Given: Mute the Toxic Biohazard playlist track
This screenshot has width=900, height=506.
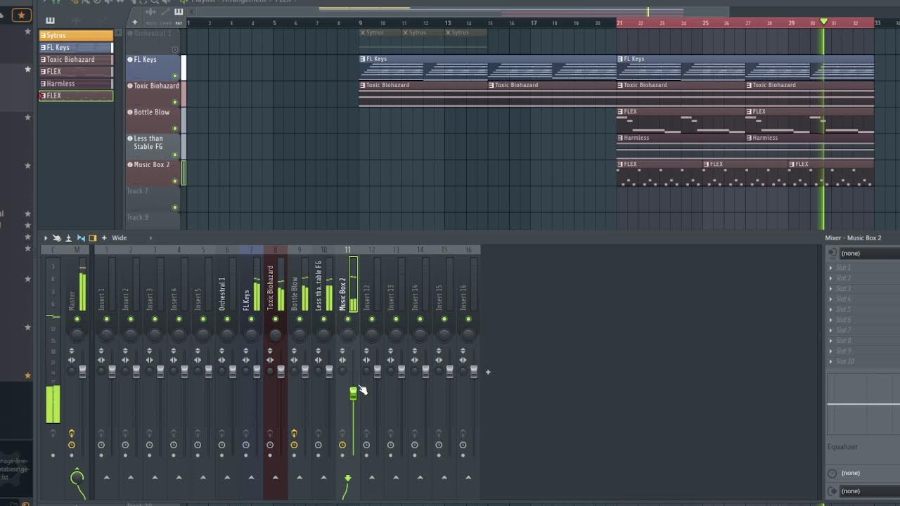Looking at the screenshot, I should [175, 102].
